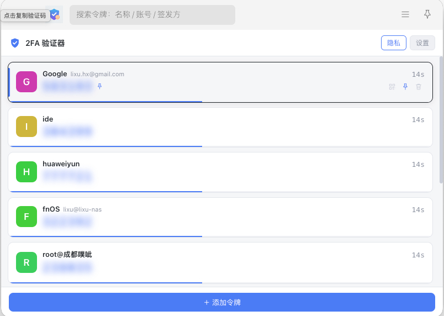The height and width of the screenshot is (316, 444).
Task: Click the magenta G avatar for Google
Action: [x=27, y=82]
